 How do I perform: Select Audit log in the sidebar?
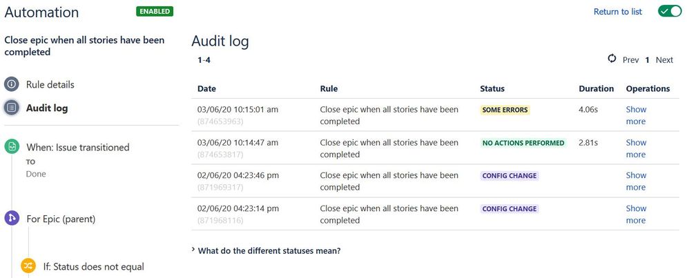[47, 108]
